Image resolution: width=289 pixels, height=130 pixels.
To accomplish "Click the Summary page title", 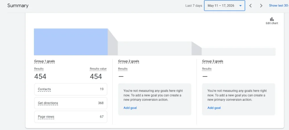I will tap(18, 6).
